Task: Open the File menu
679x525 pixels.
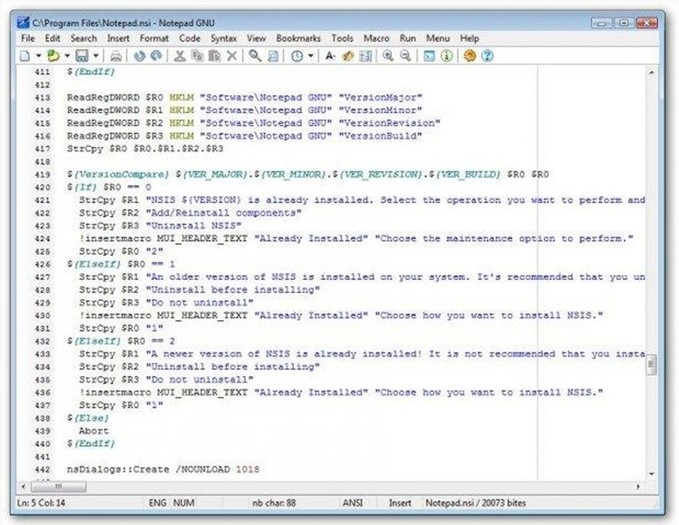Action: pyautogui.click(x=28, y=38)
